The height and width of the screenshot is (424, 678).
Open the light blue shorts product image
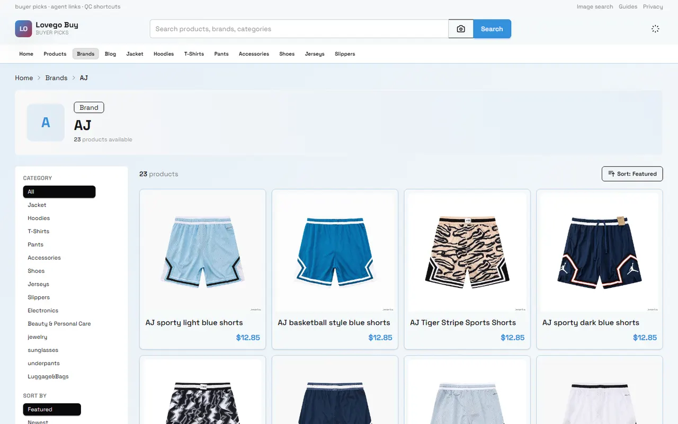tap(202, 252)
